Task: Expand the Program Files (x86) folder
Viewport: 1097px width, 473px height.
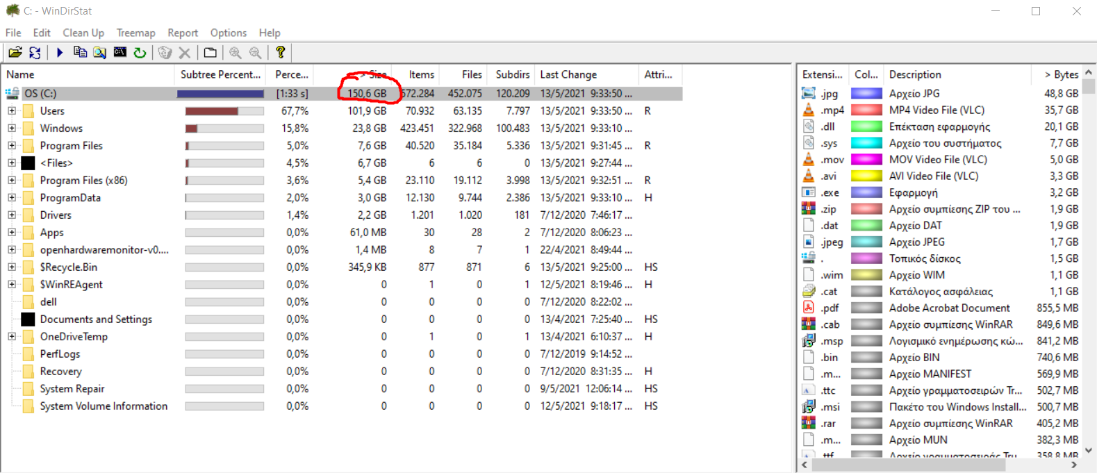Action: click(12, 181)
